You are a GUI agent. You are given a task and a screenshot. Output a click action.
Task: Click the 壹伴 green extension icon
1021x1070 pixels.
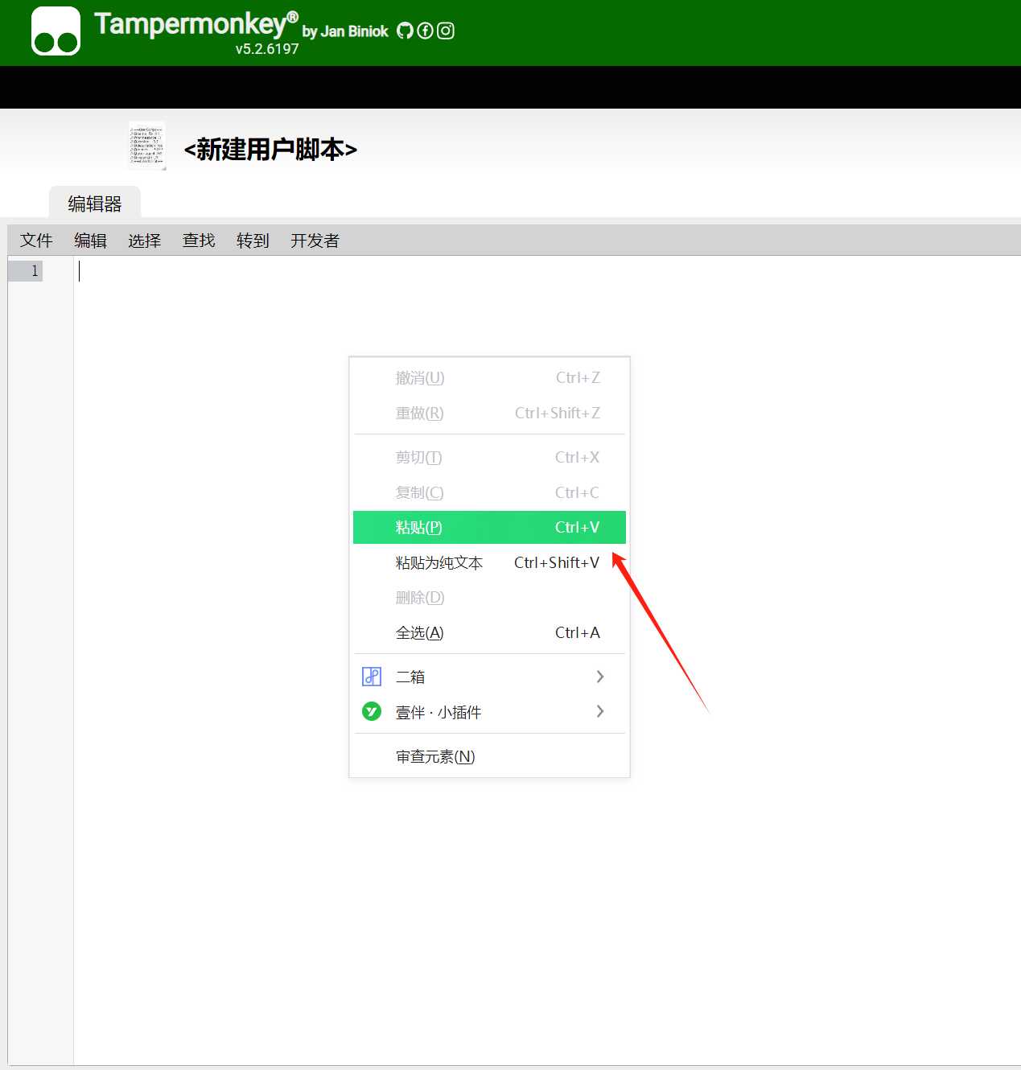[372, 711]
